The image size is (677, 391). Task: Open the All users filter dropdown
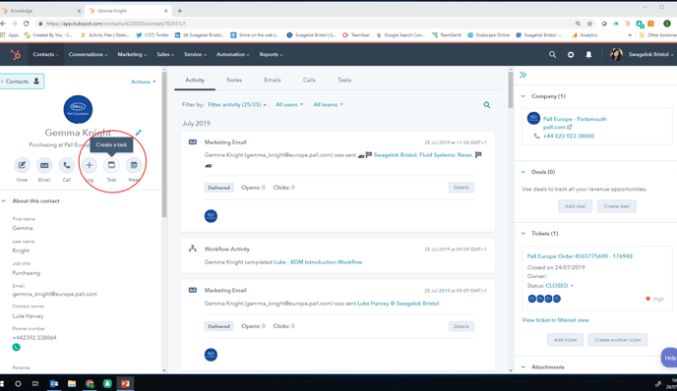pyautogui.click(x=289, y=105)
